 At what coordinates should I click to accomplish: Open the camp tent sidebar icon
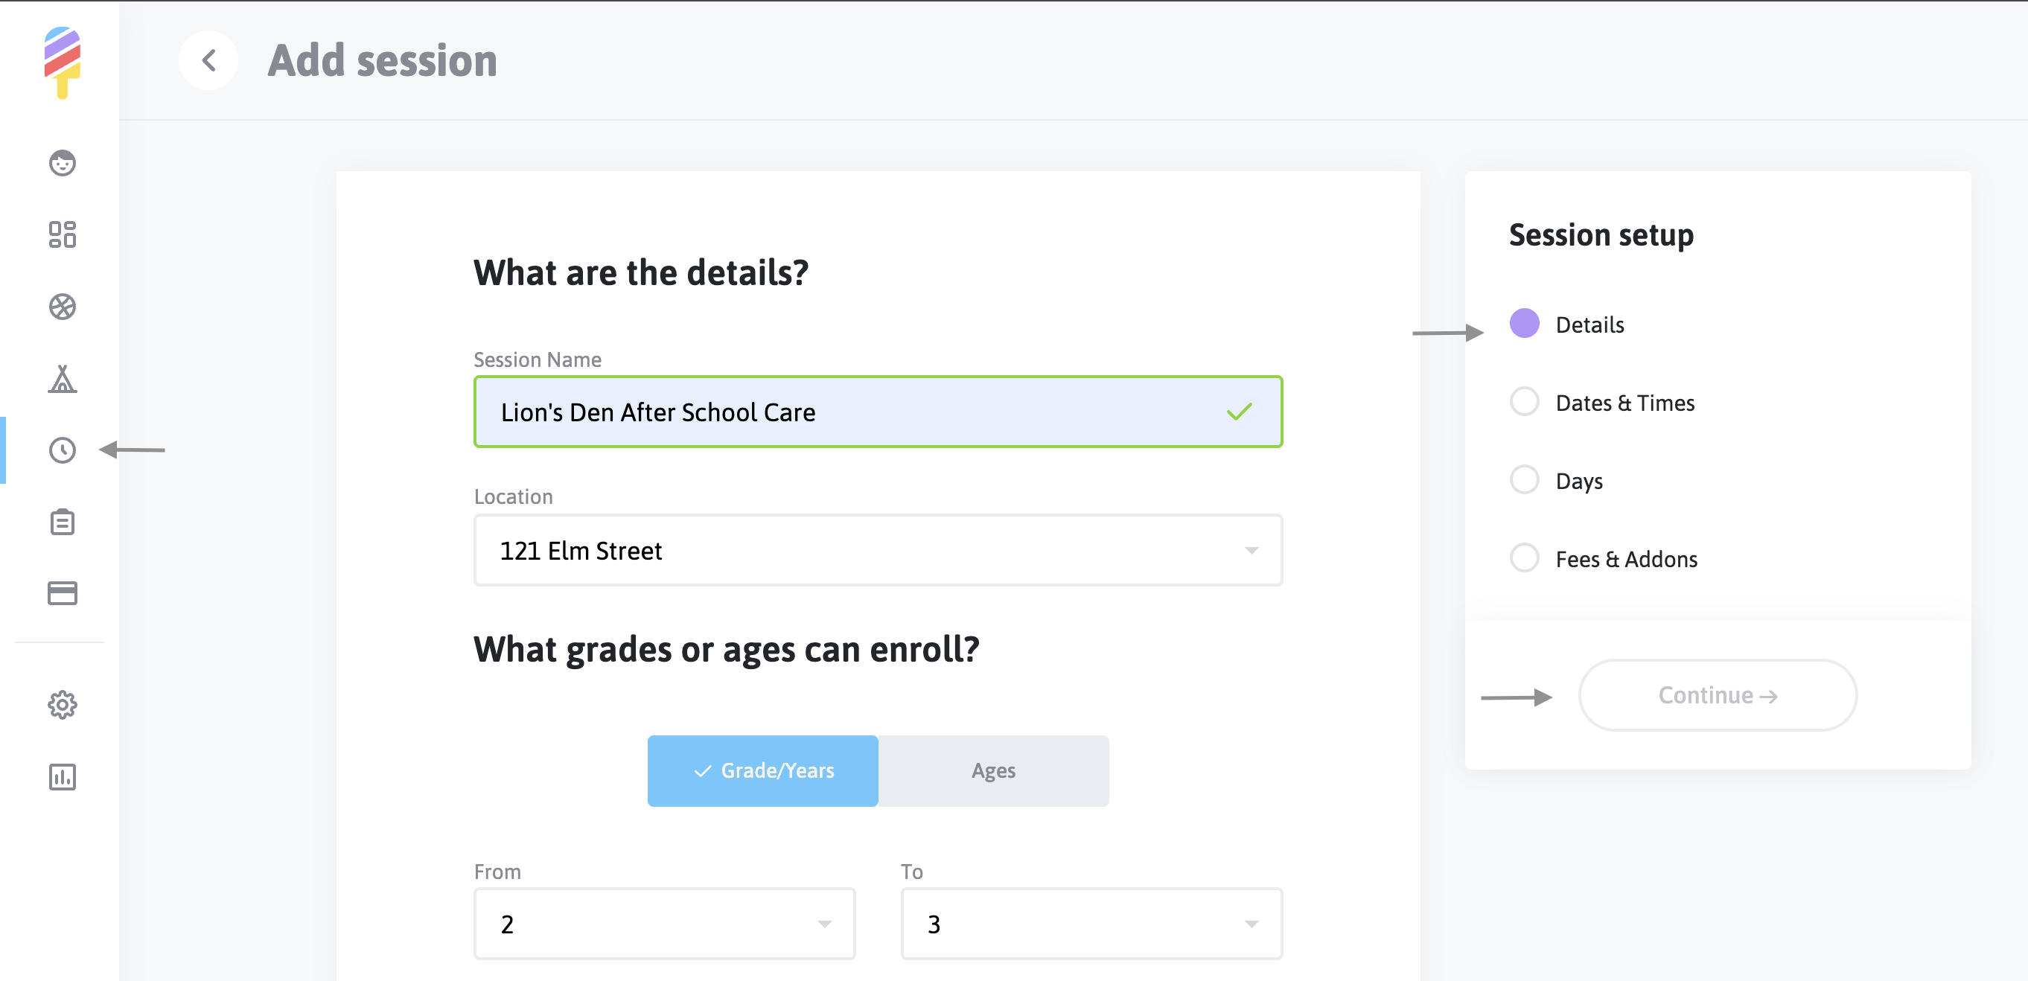coord(63,379)
